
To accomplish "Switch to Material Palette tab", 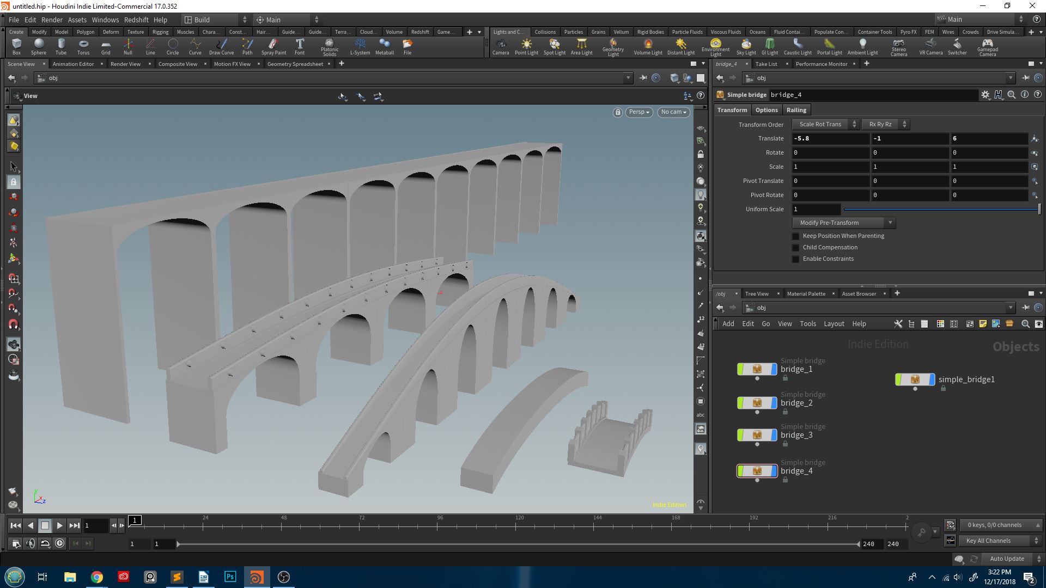I will click(x=806, y=293).
